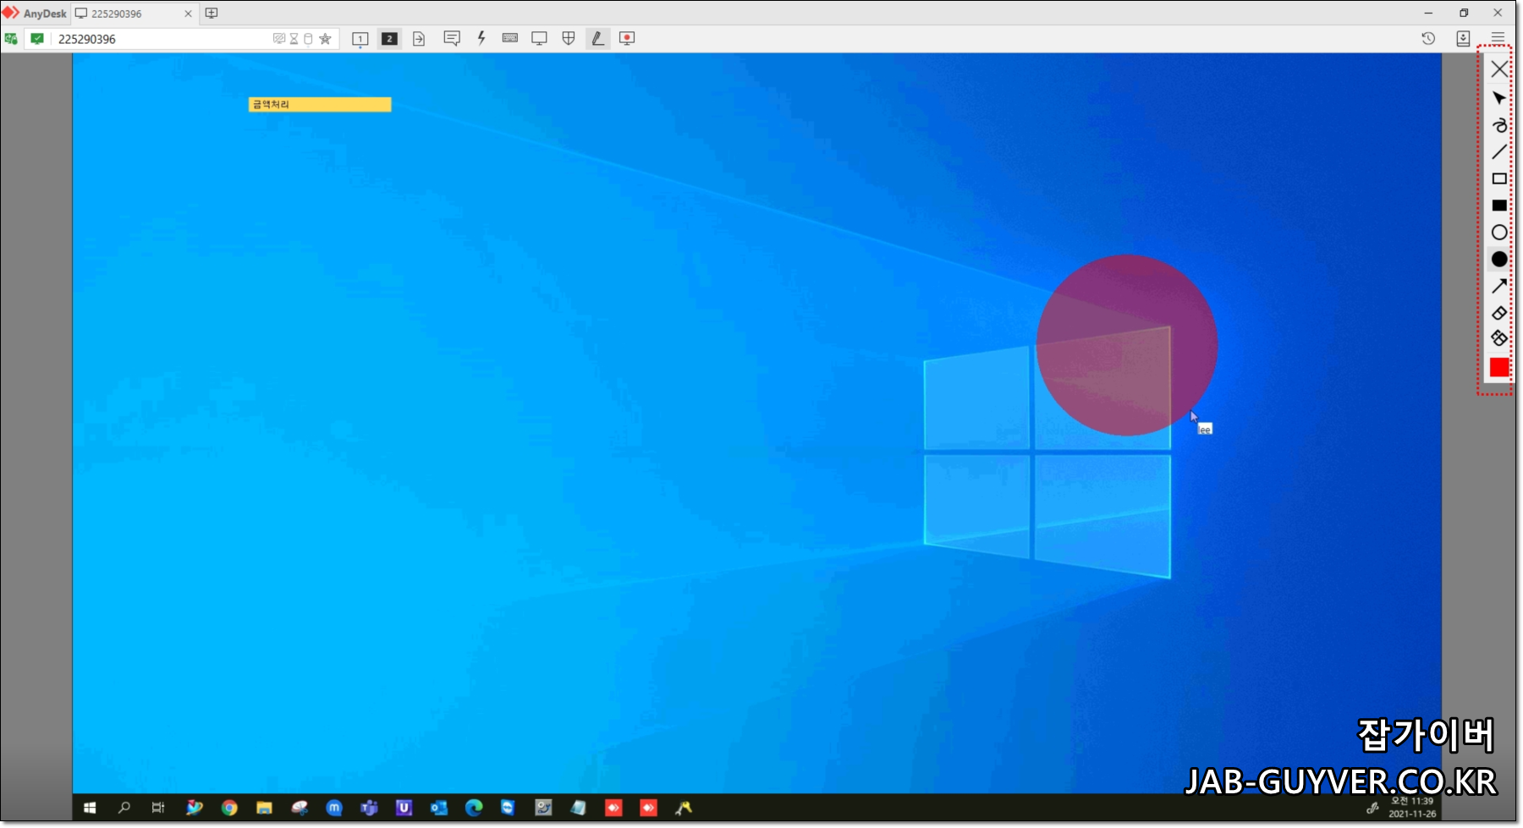Image resolution: width=1523 pixels, height=828 pixels.
Task: Open the purple U app on taskbar
Action: tap(404, 808)
